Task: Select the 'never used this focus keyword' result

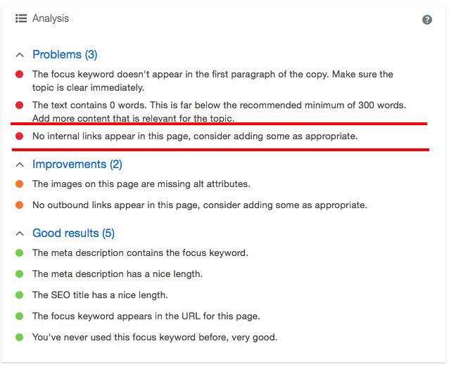Action: (155, 338)
